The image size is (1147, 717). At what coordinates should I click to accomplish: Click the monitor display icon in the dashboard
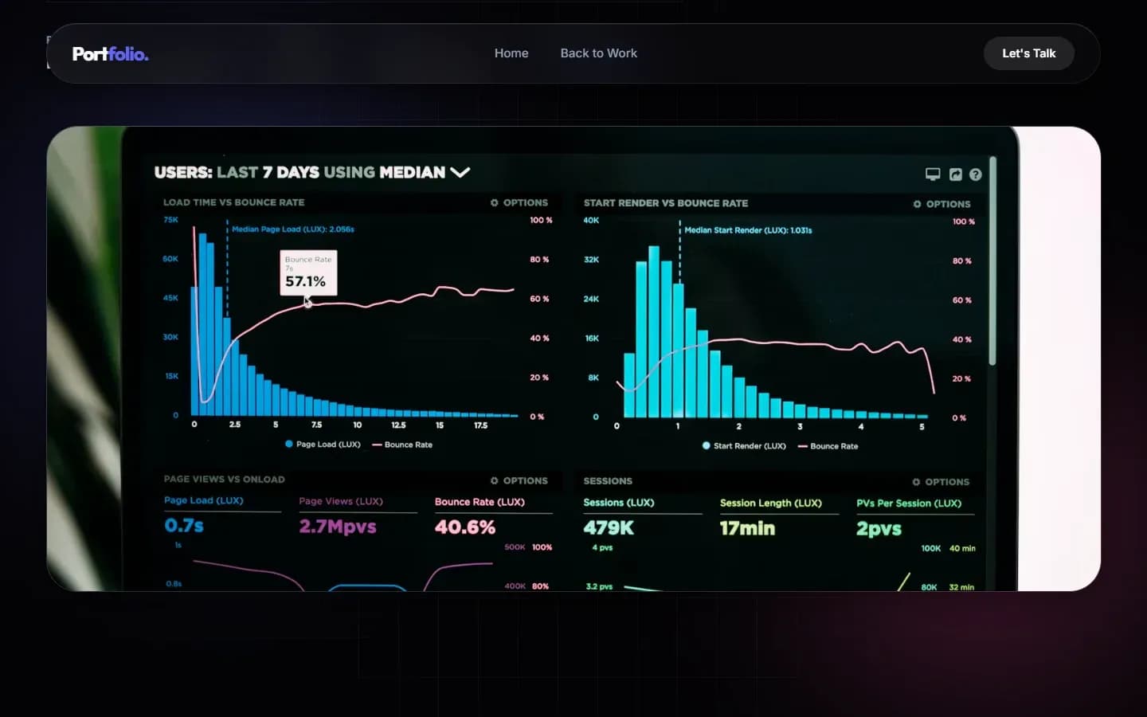[933, 174]
